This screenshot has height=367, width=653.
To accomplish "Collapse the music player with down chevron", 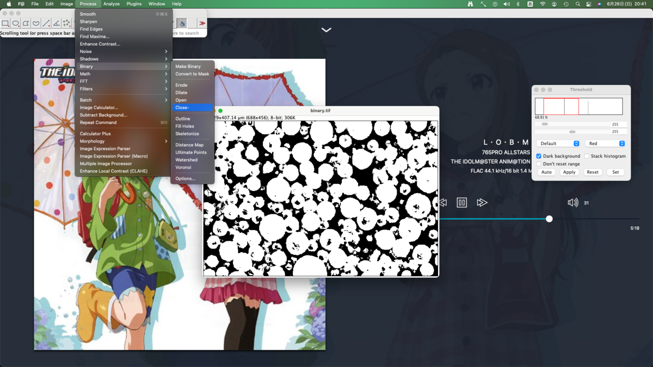I will (326, 30).
